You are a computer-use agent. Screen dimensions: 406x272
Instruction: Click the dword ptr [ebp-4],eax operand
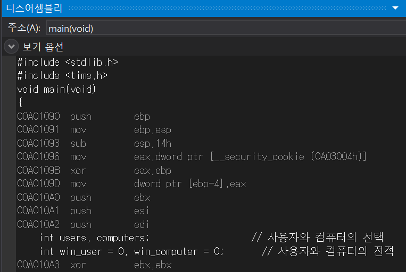[190, 184]
